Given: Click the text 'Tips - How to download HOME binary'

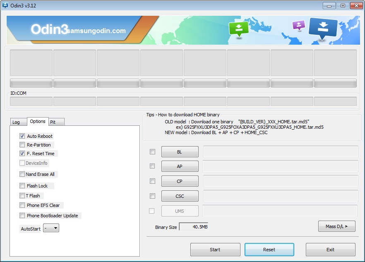Looking at the screenshot, I should (183, 115).
